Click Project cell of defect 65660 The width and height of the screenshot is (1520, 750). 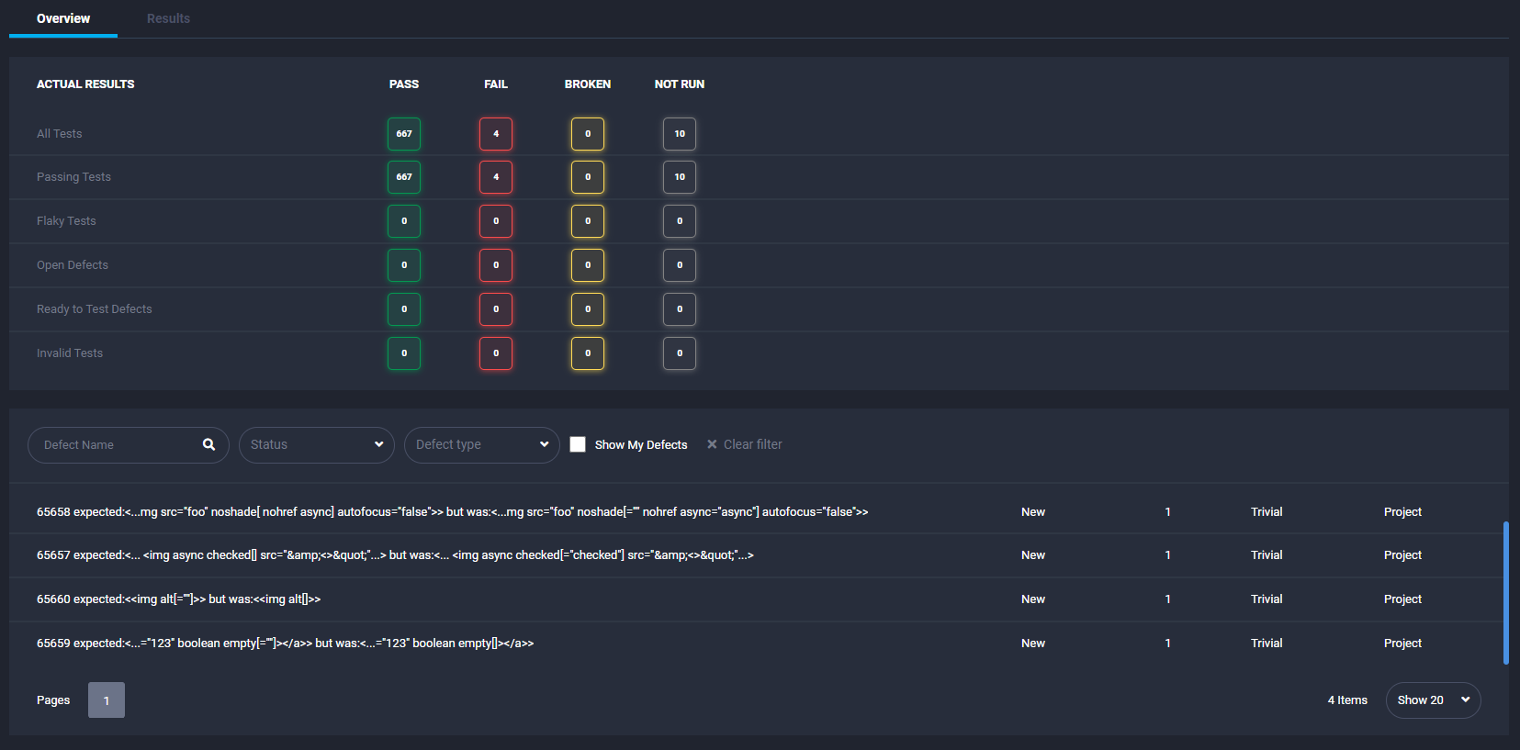coord(1402,599)
